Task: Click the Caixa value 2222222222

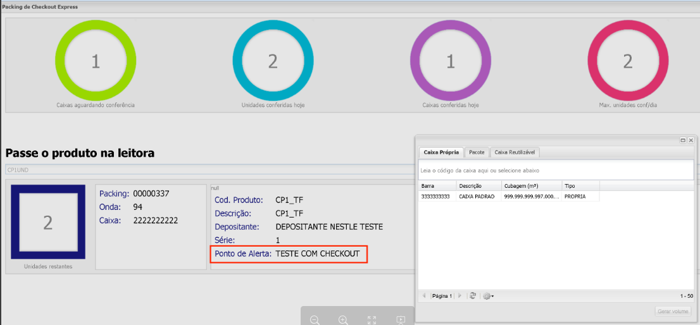Action: click(x=155, y=220)
